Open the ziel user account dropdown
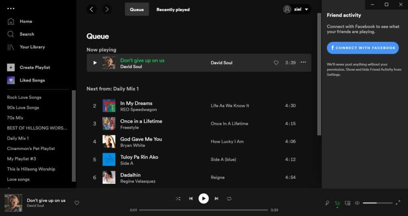 coord(296,10)
